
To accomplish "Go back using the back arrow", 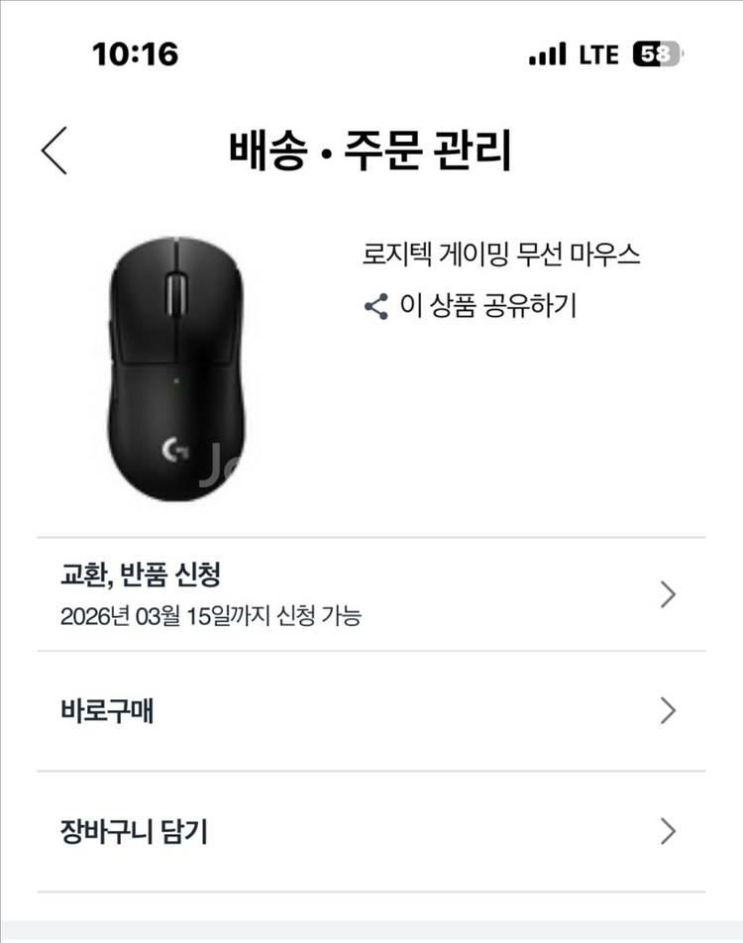I will click(54, 151).
